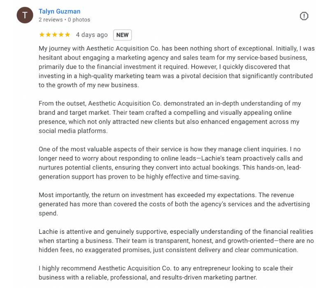Click the second gold rating star
Image resolution: width=329 pixels, height=288 pixels.
click(48, 35)
